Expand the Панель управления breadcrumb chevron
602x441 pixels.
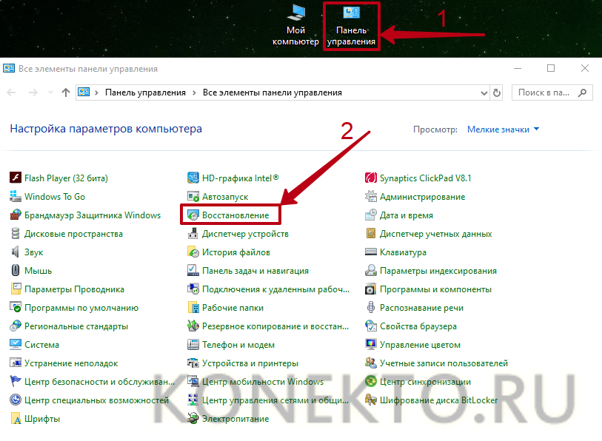(194, 92)
